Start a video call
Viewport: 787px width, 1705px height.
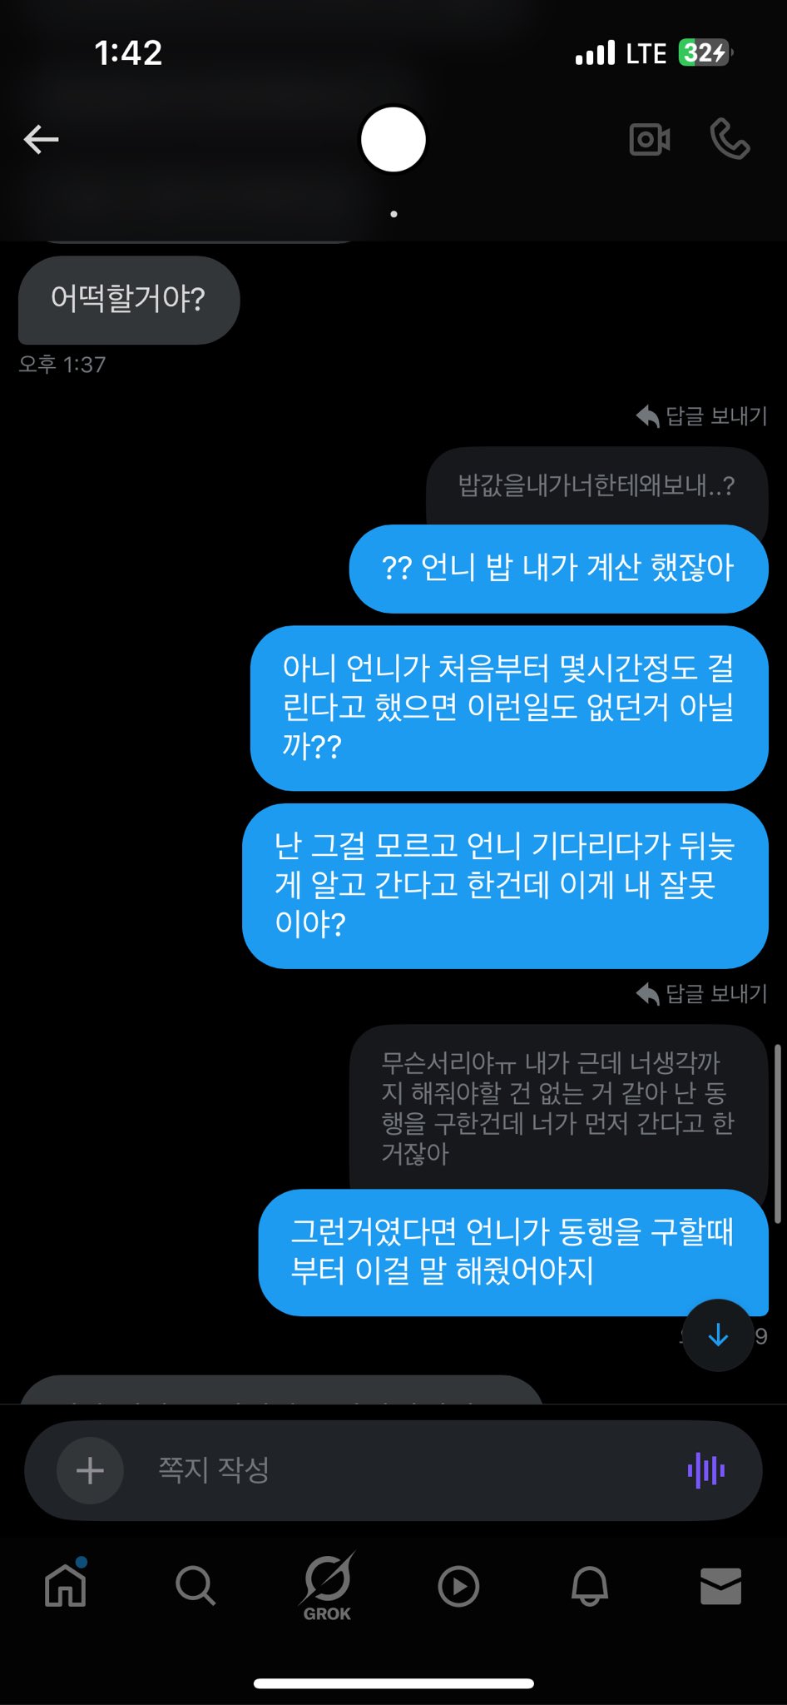point(650,139)
